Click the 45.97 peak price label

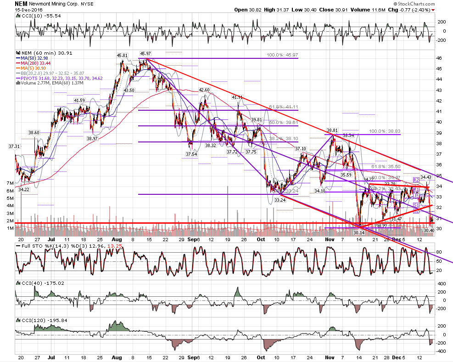coord(145,53)
